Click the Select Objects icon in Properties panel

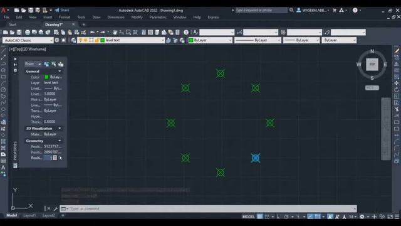point(54,64)
